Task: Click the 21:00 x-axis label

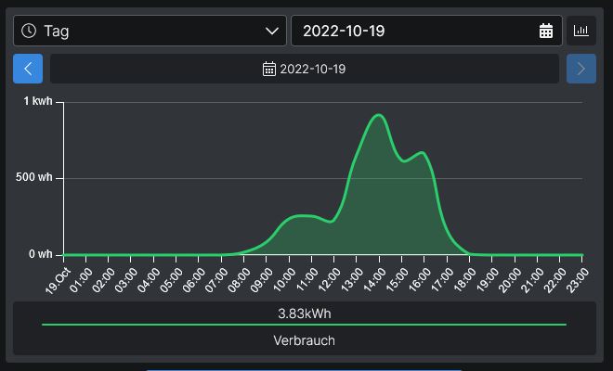Action: 532,280
